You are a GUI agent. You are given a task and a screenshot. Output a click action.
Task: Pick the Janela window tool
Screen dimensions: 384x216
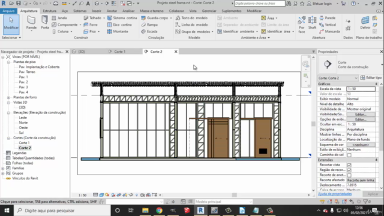click(x=59, y=18)
